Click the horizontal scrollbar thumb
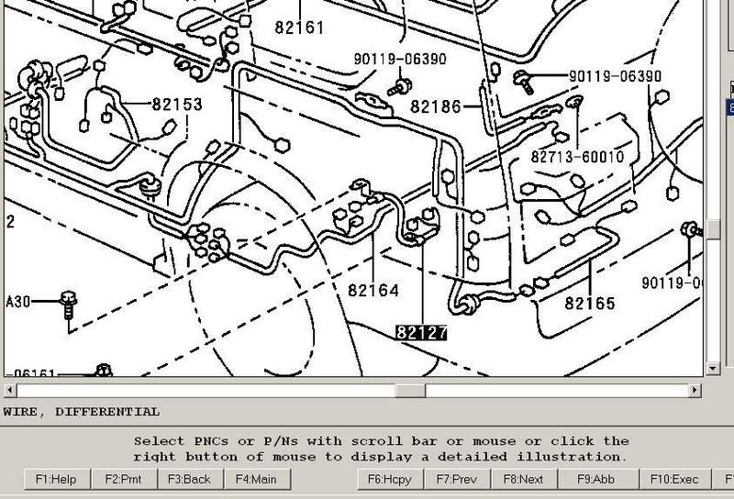The width and height of the screenshot is (734, 499). click(411, 391)
